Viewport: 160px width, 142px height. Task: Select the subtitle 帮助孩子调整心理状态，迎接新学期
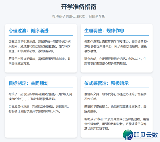(79, 16)
